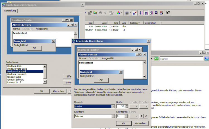Expand the Schriftart dropdown showing Tahoma

pos(113,116)
